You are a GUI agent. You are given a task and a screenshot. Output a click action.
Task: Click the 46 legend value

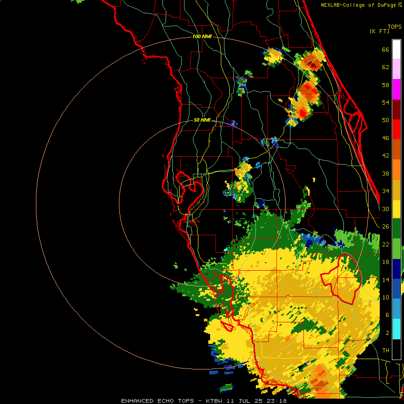tap(386, 138)
